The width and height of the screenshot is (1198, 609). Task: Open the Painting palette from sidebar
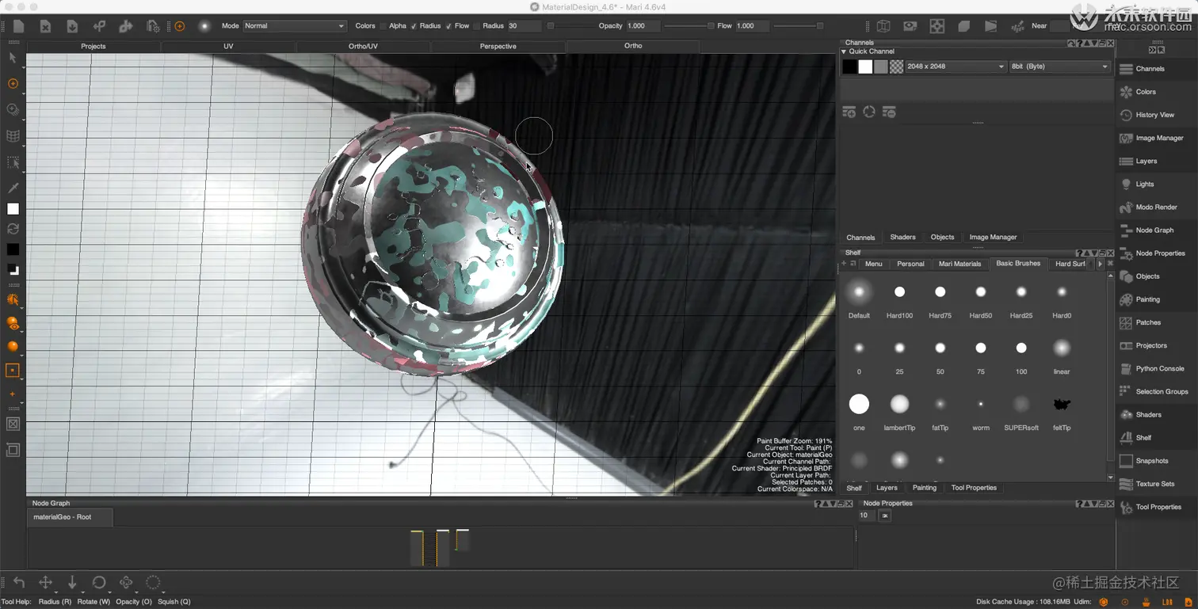pyautogui.click(x=1156, y=299)
